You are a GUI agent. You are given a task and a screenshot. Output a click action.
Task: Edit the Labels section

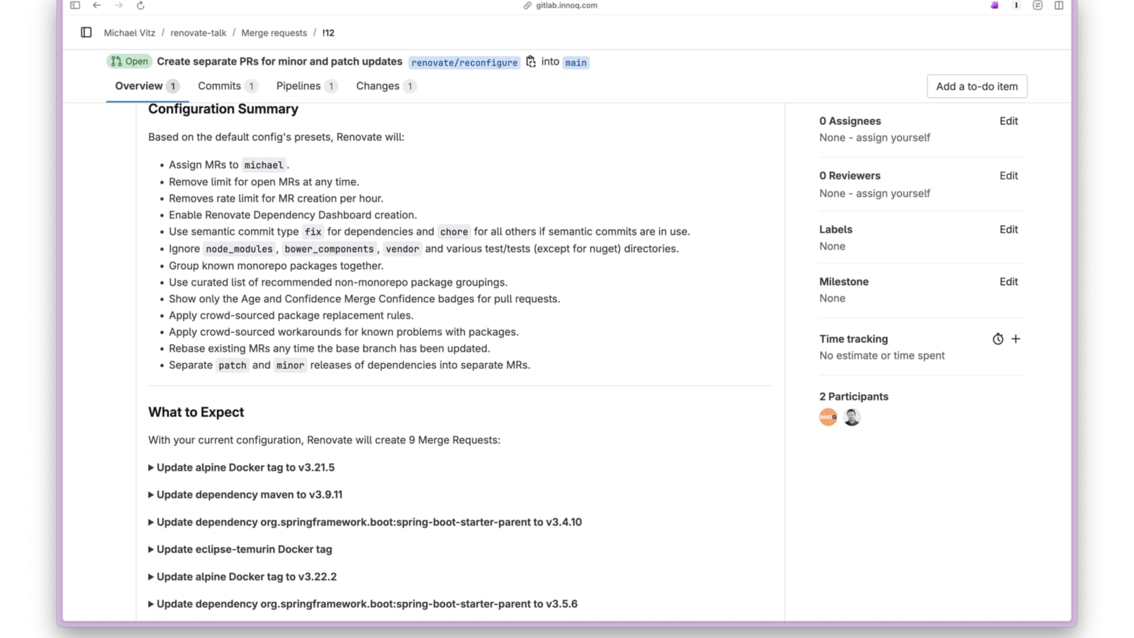pos(1009,230)
